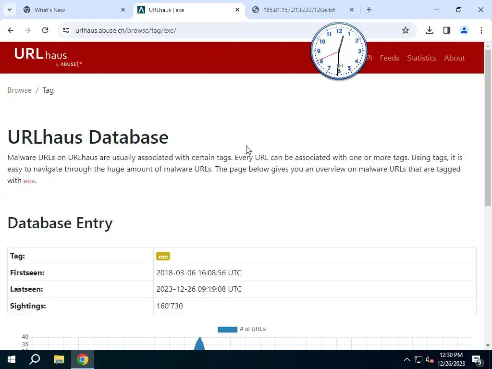Click the Tag breadcrumb text
This screenshot has height=369, width=492.
(x=48, y=90)
